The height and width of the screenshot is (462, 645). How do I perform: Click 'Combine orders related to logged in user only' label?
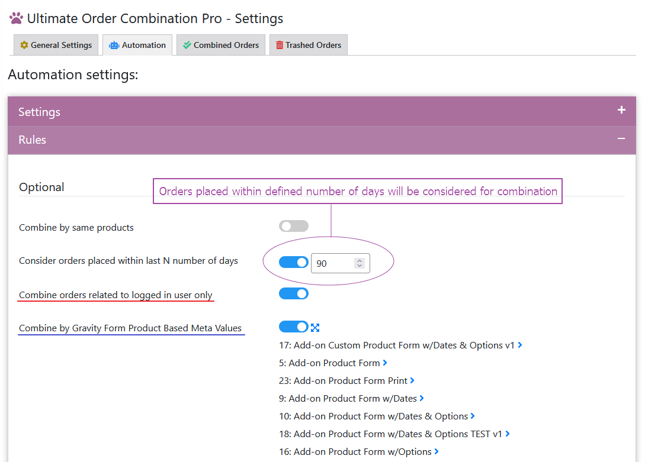[115, 295]
